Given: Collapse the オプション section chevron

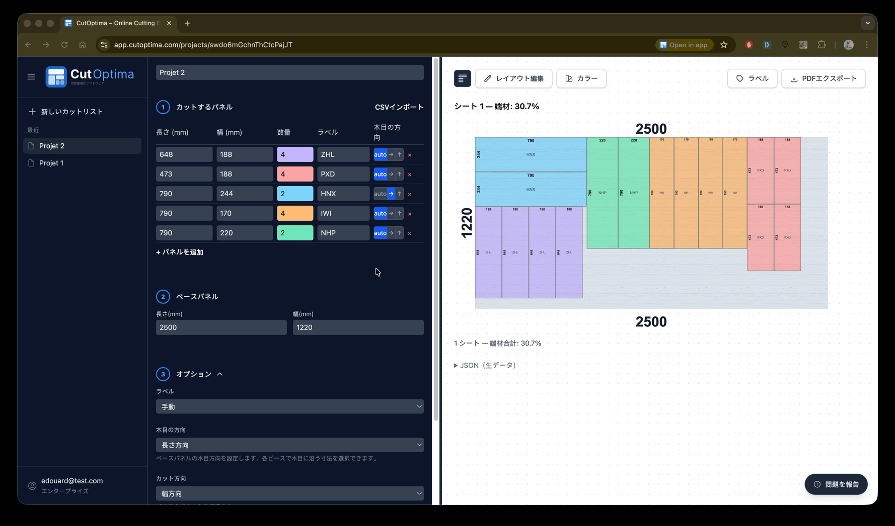Looking at the screenshot, I should tap(220, 374).
